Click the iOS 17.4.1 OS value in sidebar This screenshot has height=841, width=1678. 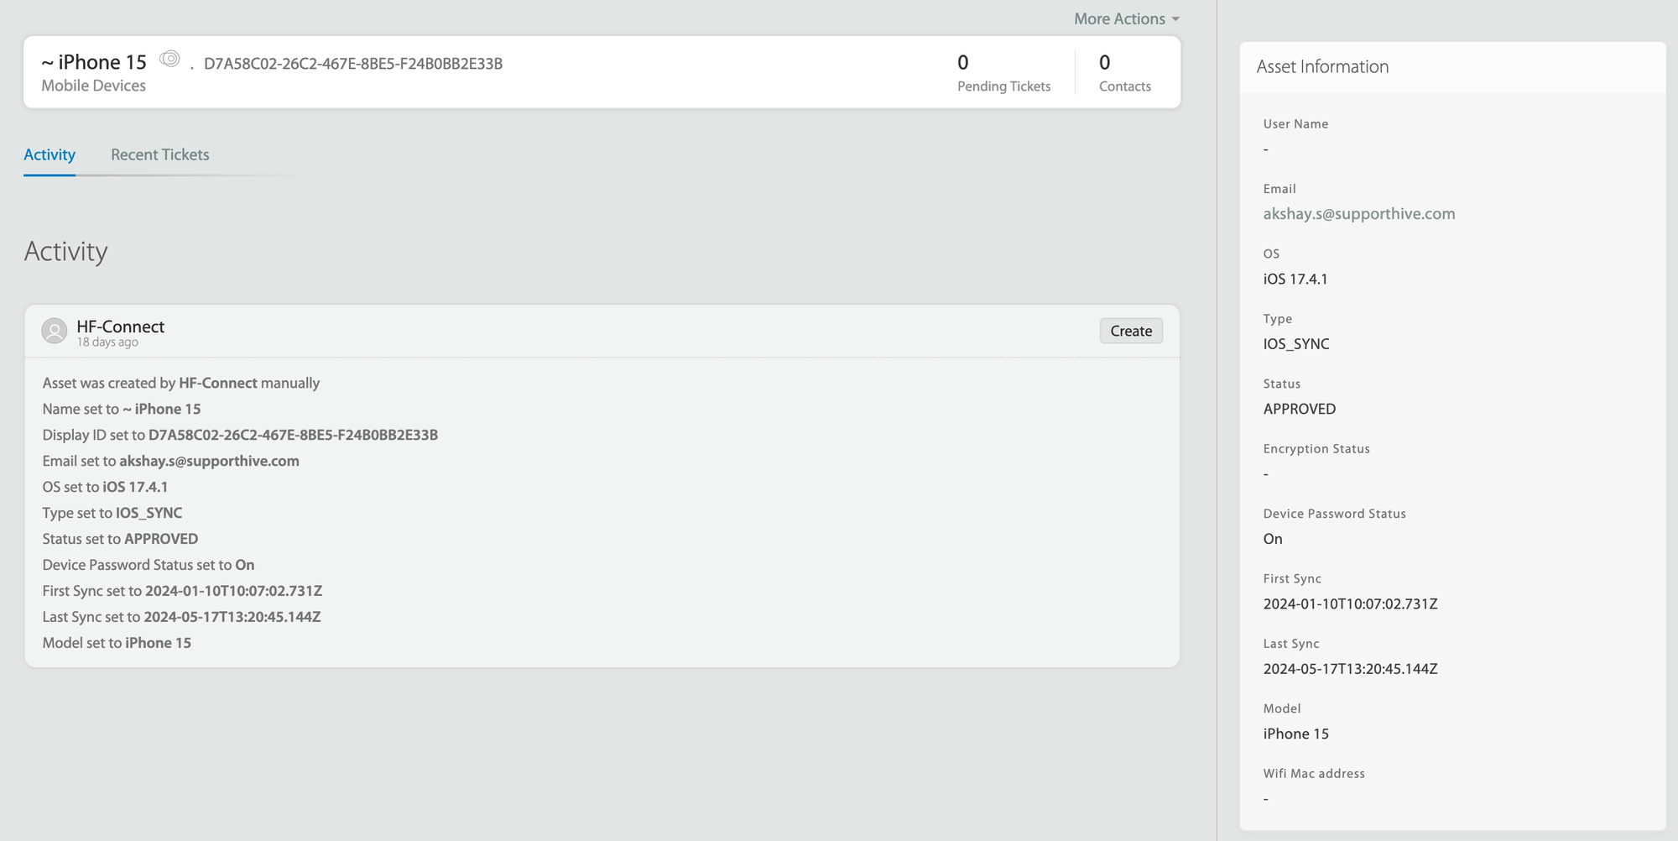(x=1295, y=279)
